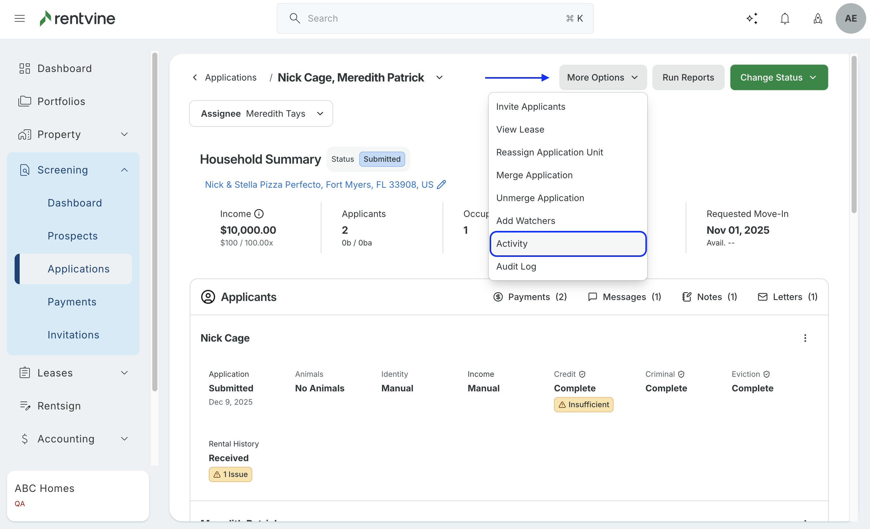Open the AE user avatar
Image resolution: width=870 pixels, height=529 pixels.
click(851, 18)
